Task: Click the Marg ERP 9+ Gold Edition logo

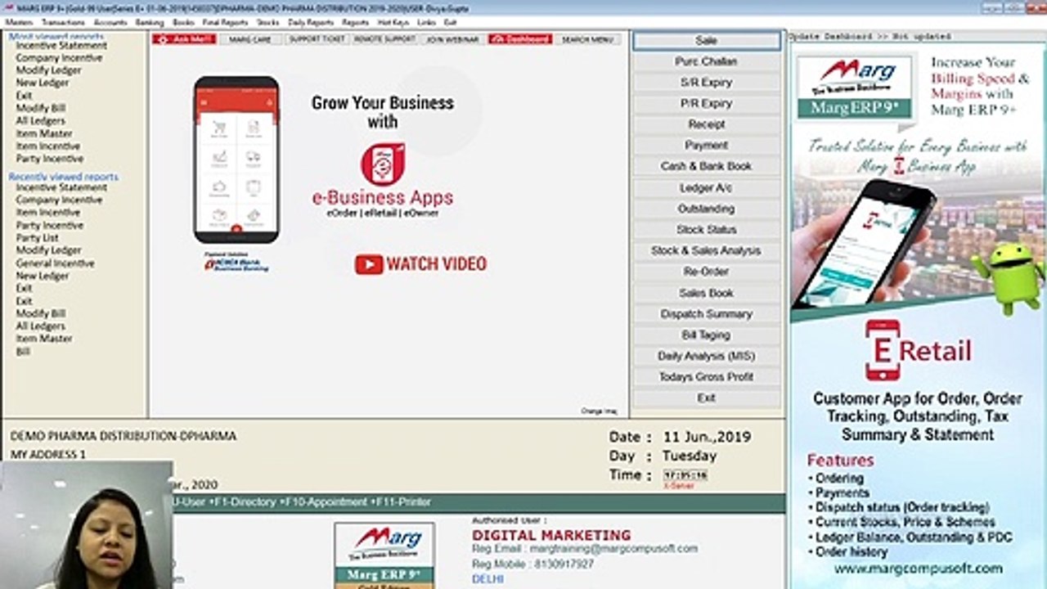Action: 384,555
